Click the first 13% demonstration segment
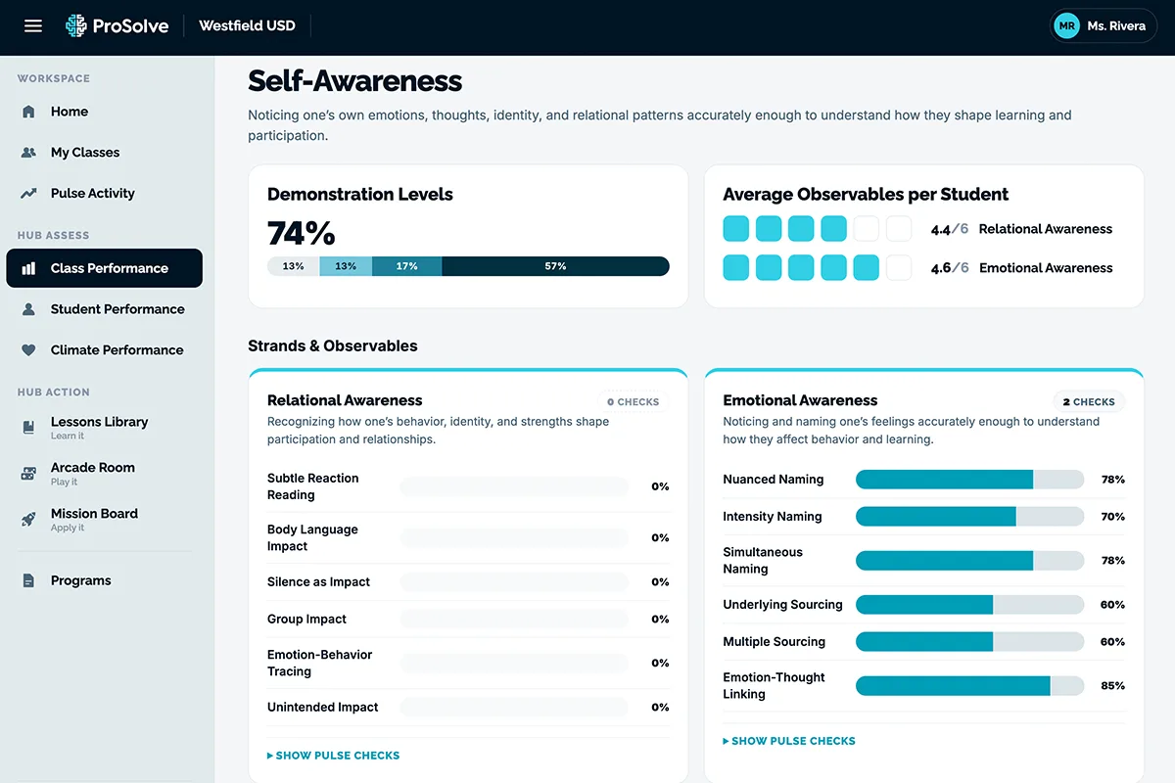The height and width of the screenshot is (783, 1175). tap(293, 266)
